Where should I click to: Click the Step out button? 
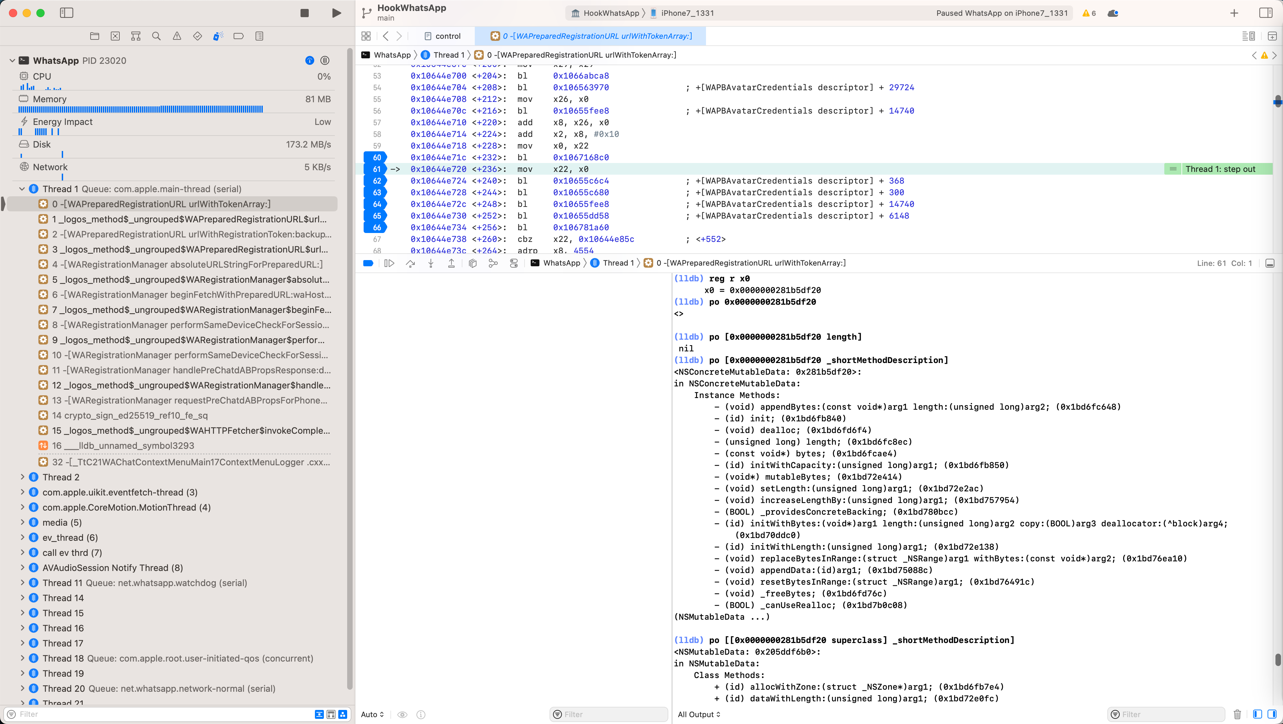(x=451, y=263)
